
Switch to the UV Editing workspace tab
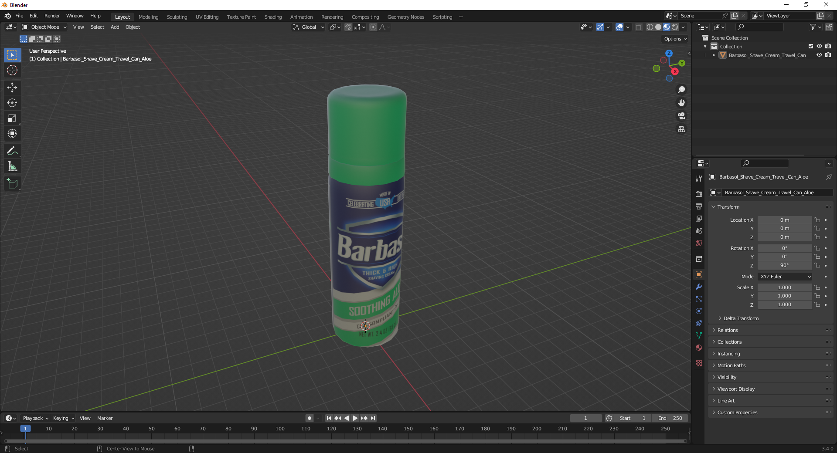coord(207,17)
